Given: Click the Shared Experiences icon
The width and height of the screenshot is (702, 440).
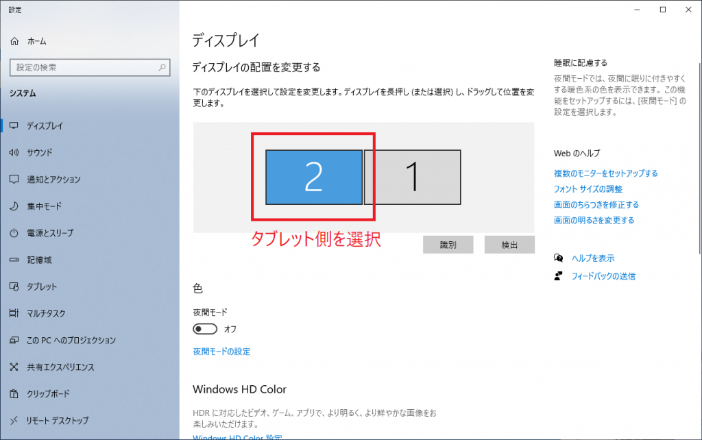Looking at the screenshot, I should (x=14, y=367).
